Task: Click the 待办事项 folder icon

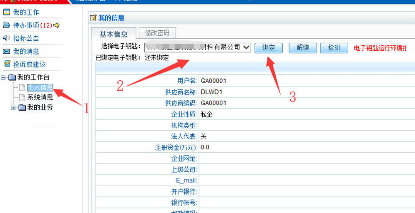Action: pos(6,25)
